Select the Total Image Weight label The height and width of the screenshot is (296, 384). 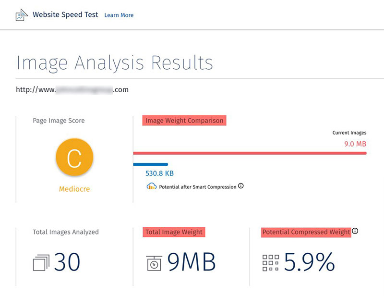coord(174,232)
